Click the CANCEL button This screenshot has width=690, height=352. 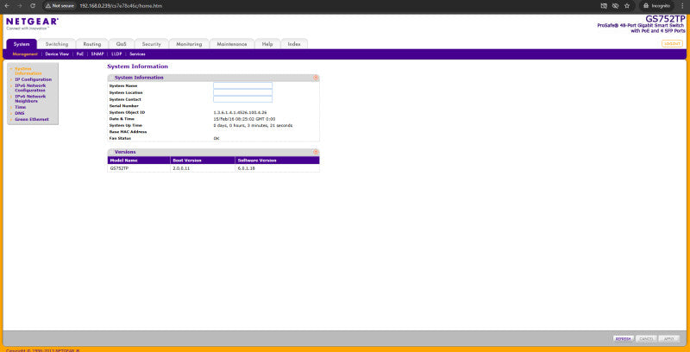(x=646, y=339)
